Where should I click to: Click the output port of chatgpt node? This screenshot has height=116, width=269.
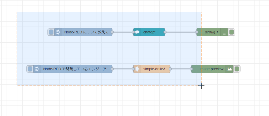tap(165, 32)
